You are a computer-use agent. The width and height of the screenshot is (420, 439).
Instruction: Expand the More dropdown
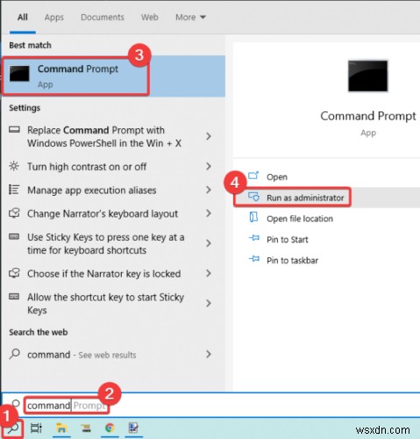point(190,18)
